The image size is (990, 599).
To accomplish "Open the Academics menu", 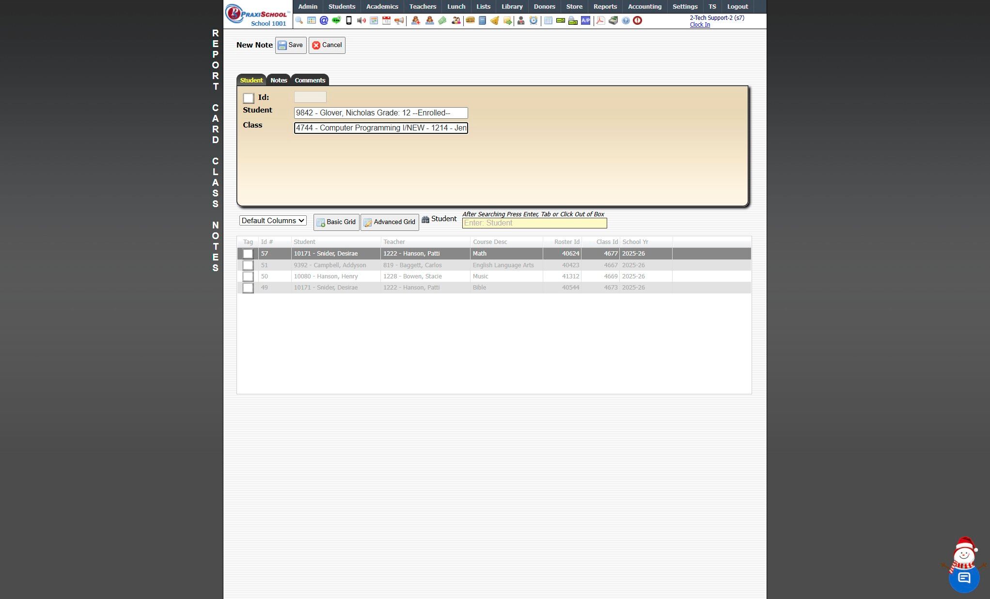I will coord(382,6).
